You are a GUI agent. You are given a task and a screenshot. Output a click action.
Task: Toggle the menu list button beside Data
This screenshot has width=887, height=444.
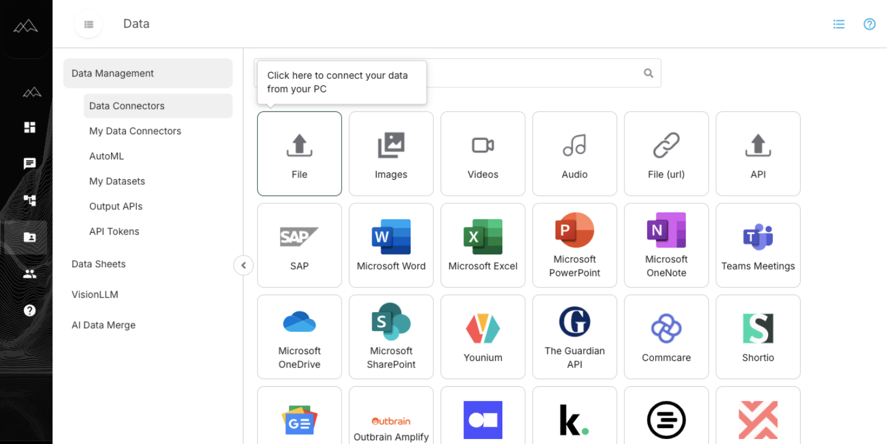pos(89,24)
